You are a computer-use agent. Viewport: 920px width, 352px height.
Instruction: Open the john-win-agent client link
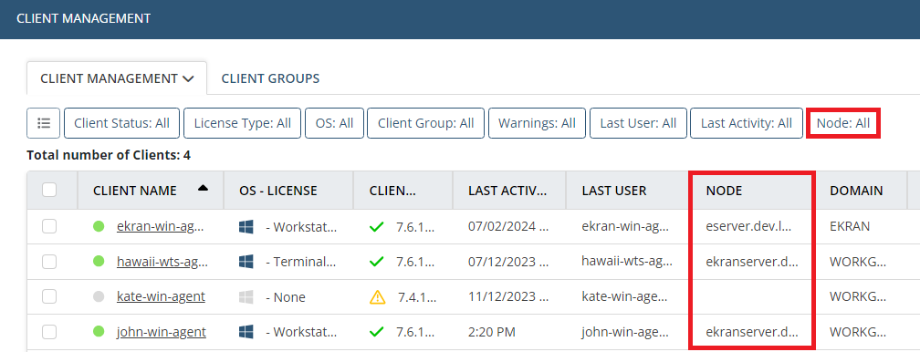coord(162,332)
